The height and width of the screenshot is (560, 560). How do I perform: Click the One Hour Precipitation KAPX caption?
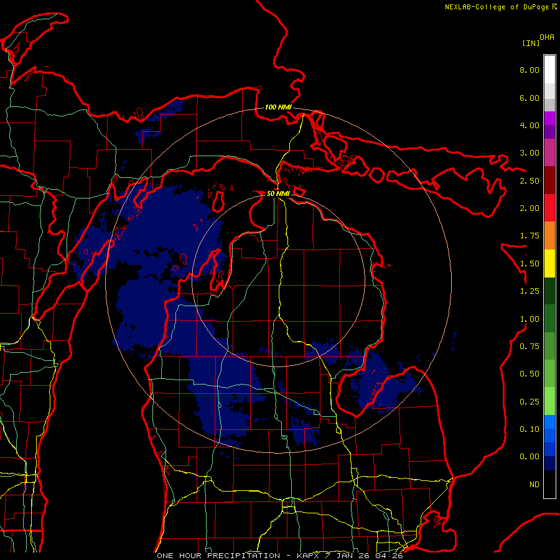[280, 556]
